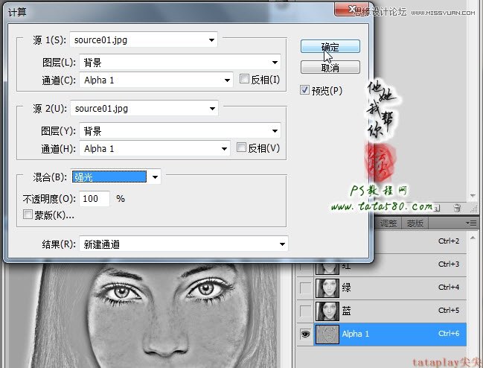Switch to the 调整 panel tab

(388, 223)
